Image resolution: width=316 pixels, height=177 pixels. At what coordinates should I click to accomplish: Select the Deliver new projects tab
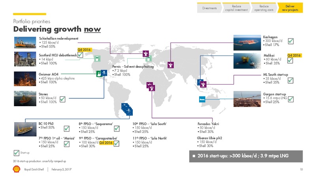pyautogui.click(x=290, y=8)
